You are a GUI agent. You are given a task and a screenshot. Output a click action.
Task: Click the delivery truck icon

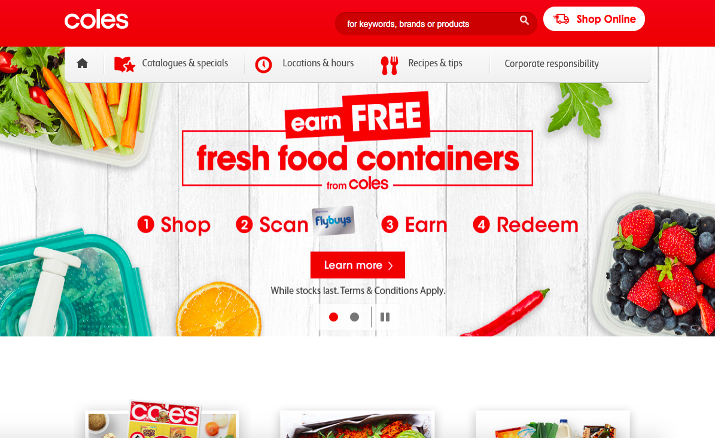point(561,19)
